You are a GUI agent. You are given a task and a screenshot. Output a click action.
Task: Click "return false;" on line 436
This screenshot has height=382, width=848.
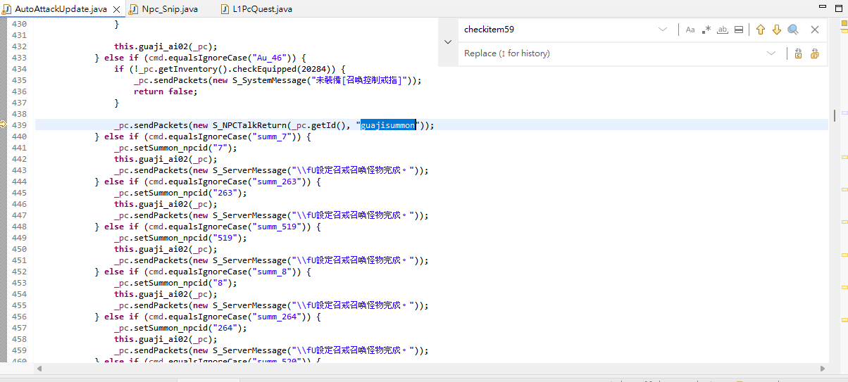[166, 91]
